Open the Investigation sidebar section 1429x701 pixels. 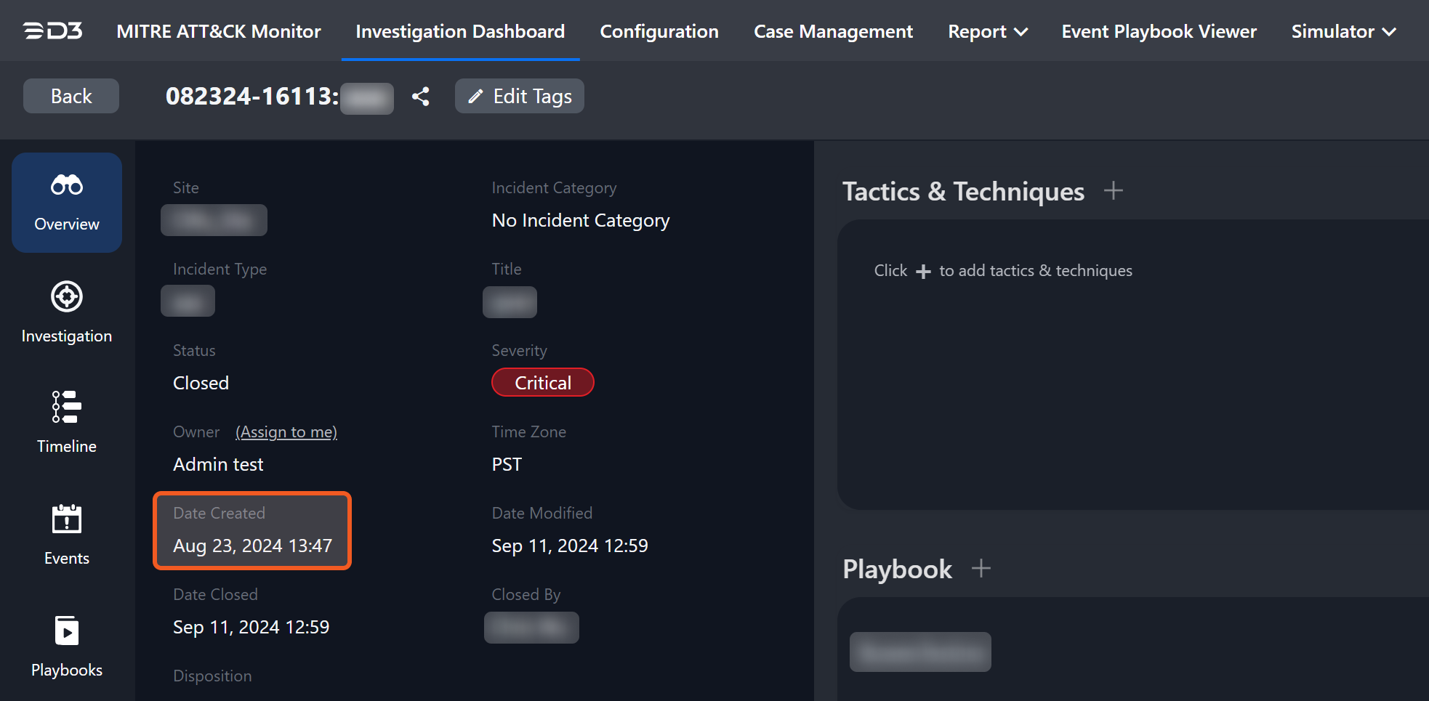pyautogui.click(x=67, y=312)
